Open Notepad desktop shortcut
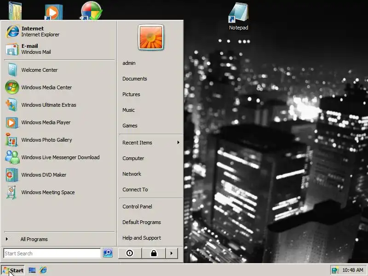Screen dimensions: 368x276 (x=238, y=17)
